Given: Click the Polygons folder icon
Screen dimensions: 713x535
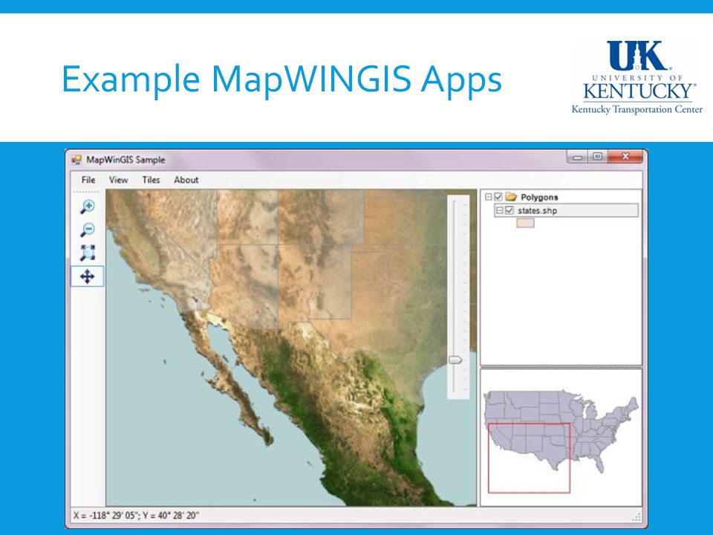Looking at the screenshot, I should coord(511,197).
